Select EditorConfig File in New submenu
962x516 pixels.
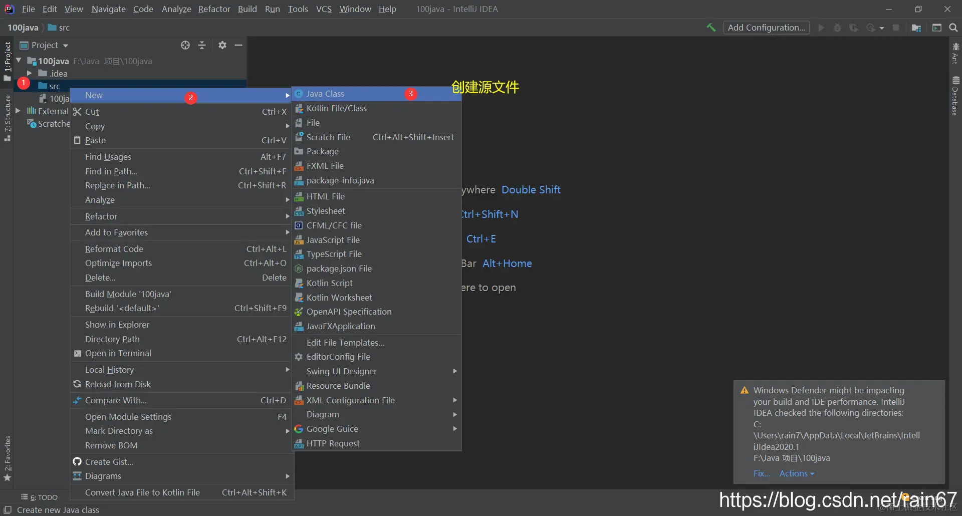tap(377, 357)
